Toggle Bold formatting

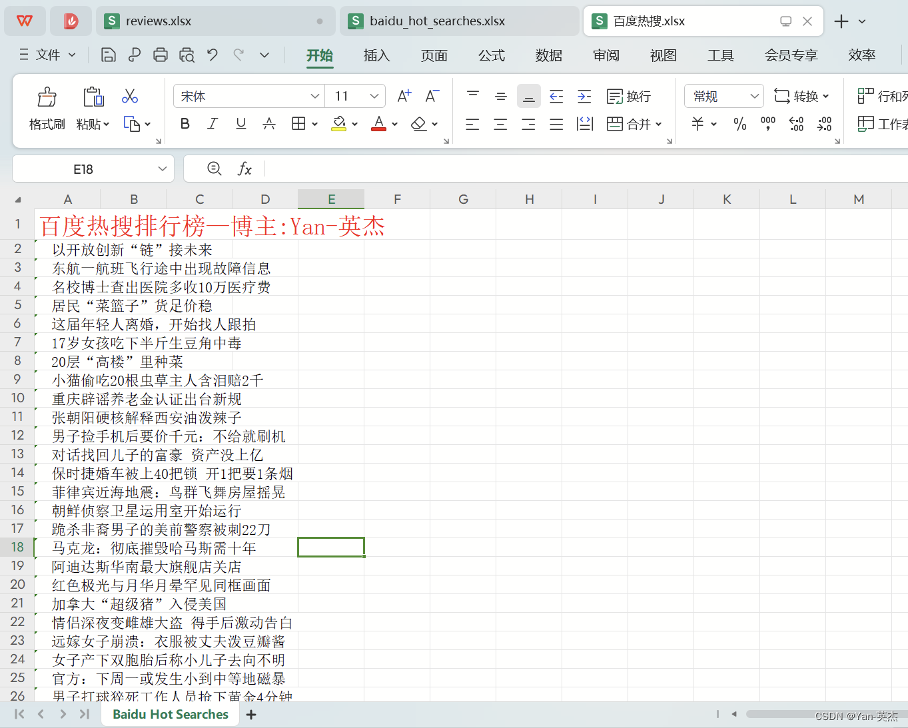[x=185, y=124]
